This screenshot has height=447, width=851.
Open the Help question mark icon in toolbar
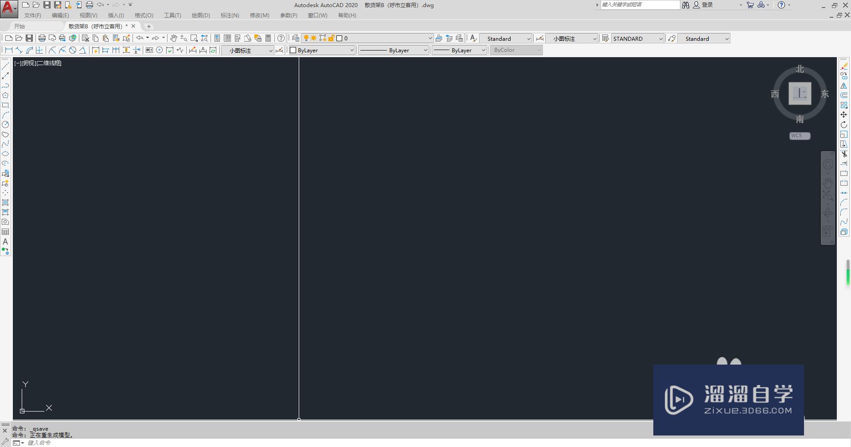point(281,38)
